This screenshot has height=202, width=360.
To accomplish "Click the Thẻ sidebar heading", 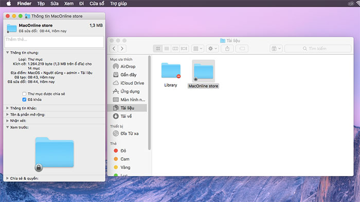I will (x=113, y=144).
